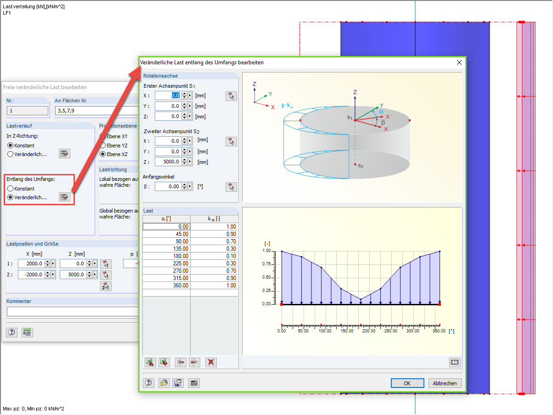Choose projection plane Ebene YZ
Image resolution: width=553 pixels, height=415 pixels.
click(x=113, y=146)
